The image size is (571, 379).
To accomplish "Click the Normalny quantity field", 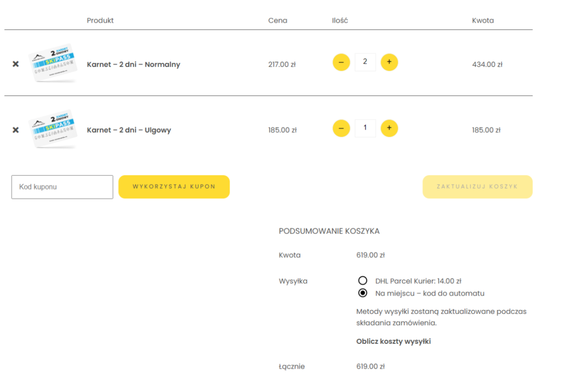I will [365, 62].
